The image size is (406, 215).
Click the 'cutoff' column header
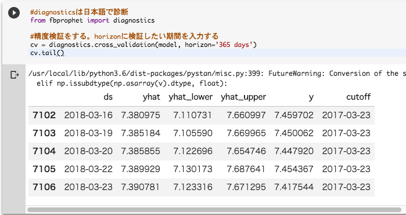(358, 97)
